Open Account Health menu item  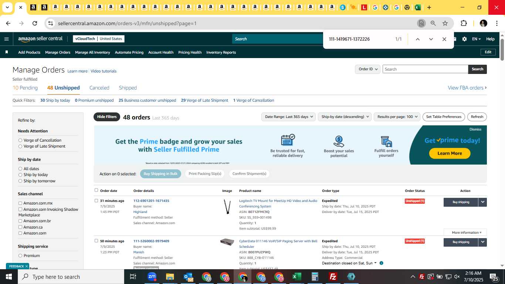click(x=161, y=52)
